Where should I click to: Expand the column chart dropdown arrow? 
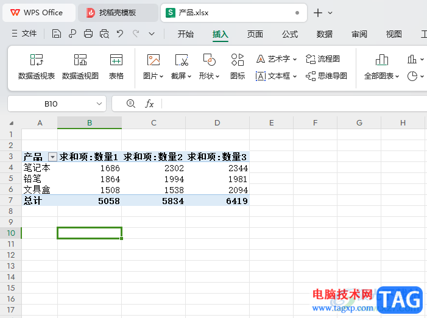click(422, 59)
